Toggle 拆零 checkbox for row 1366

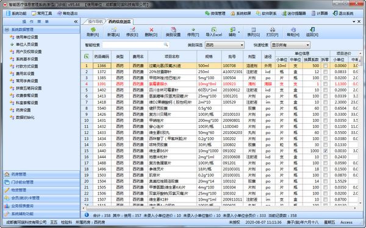325,66
